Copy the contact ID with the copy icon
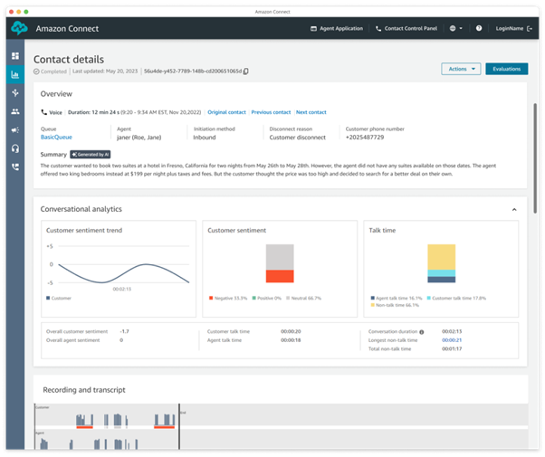 pos(245,71)
